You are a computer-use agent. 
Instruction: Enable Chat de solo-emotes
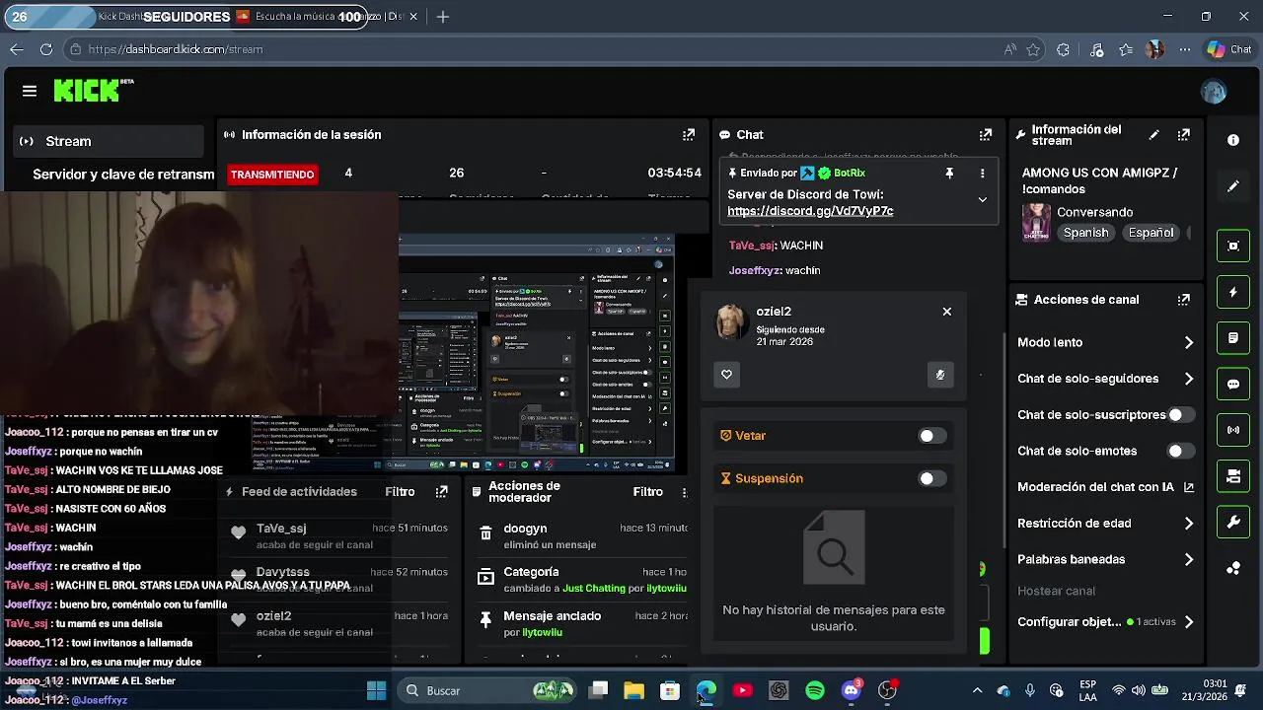pyautogui.click(x=1180, y=452)
